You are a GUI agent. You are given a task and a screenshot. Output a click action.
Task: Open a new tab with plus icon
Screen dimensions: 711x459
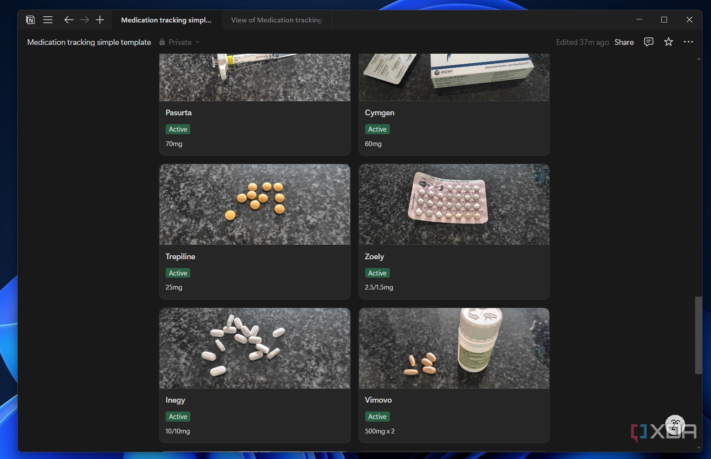click(100, 20)
